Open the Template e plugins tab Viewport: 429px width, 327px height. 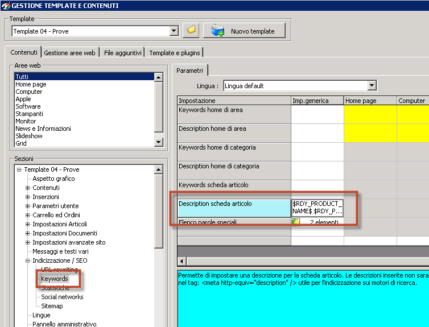175,53
